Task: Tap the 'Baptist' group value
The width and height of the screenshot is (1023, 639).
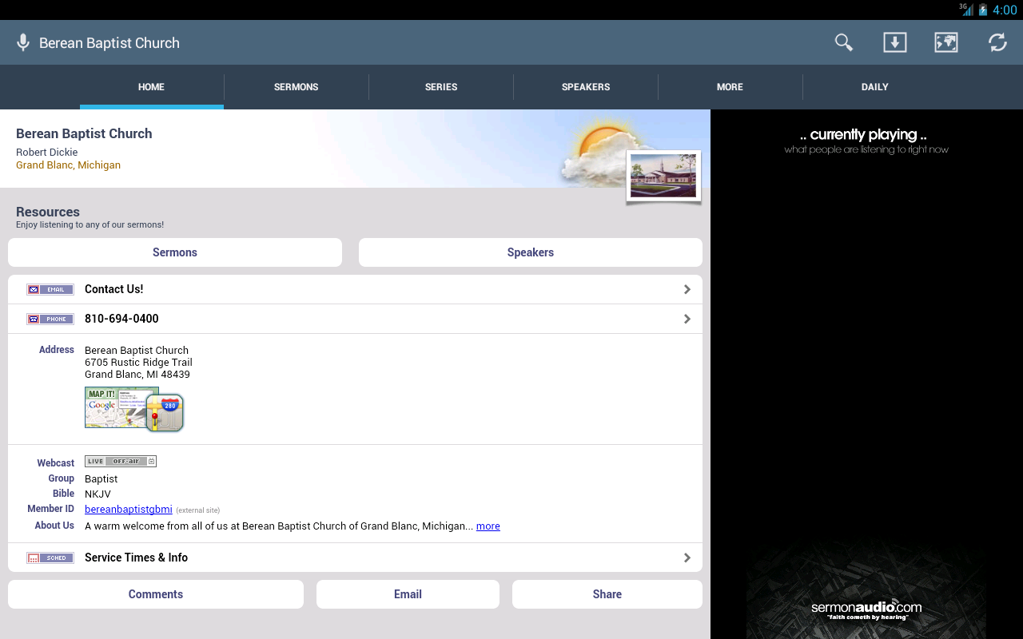Action: [101, 479]
